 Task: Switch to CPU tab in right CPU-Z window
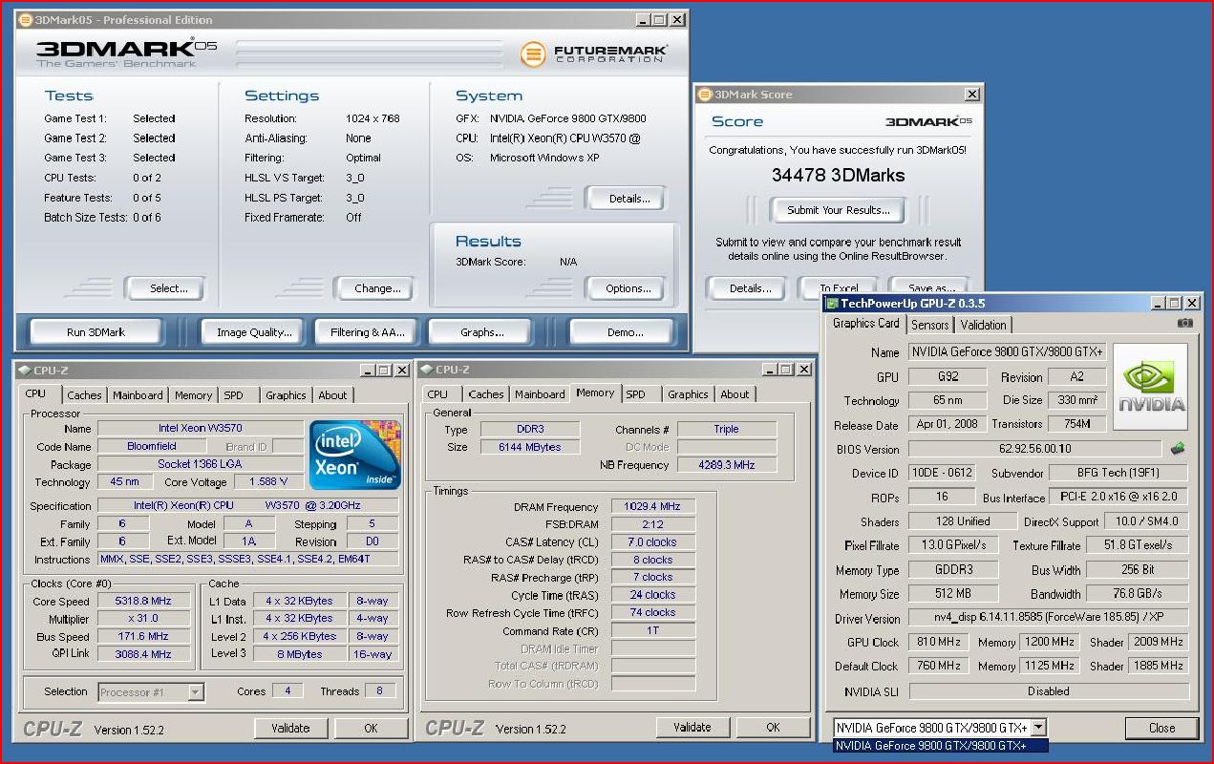click(437, 394)
